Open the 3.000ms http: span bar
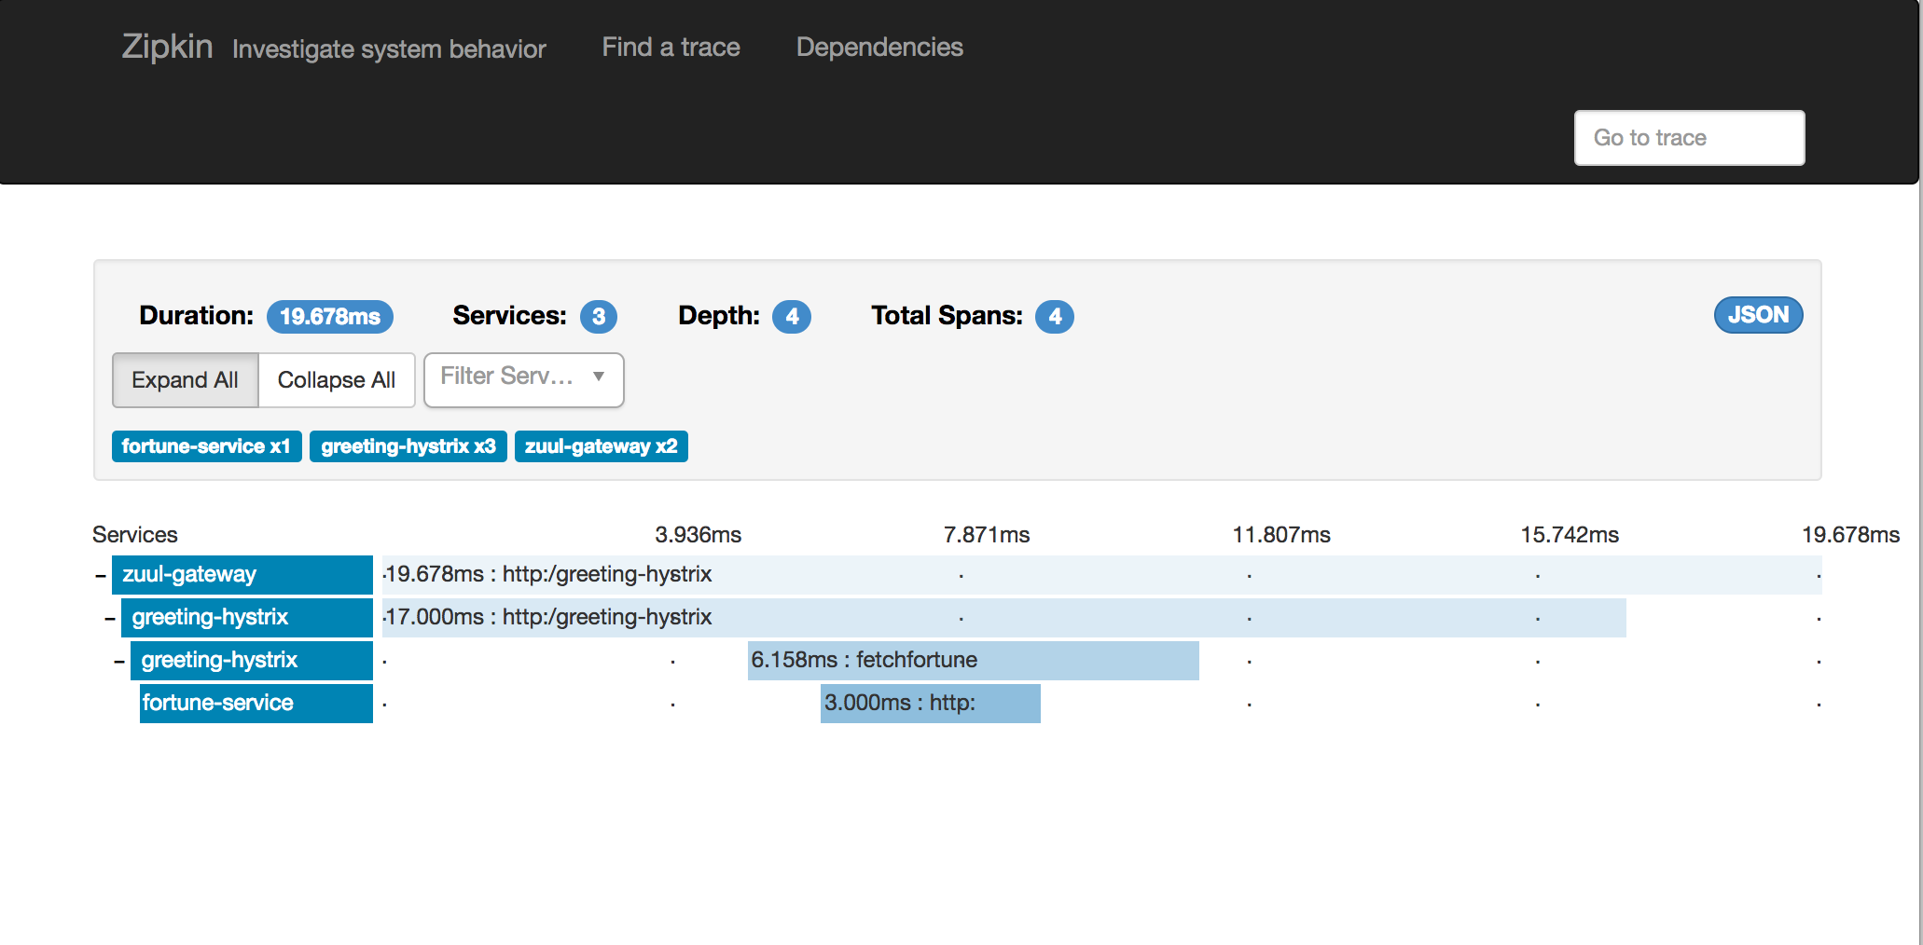 (x=931, y=704)
